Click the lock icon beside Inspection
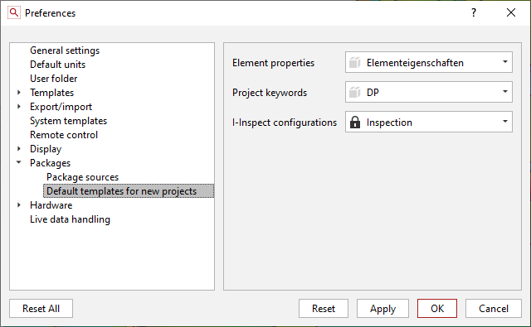 354,122
